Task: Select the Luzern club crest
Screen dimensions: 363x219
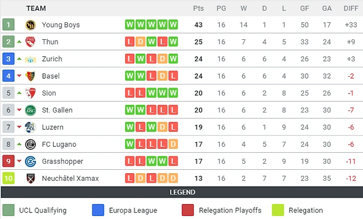Action: coord(30,127)
